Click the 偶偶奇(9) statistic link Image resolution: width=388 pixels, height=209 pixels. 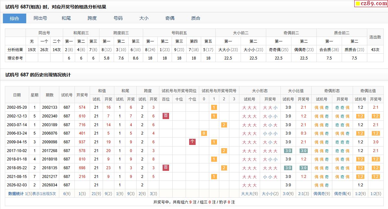[x=321, y=194]
